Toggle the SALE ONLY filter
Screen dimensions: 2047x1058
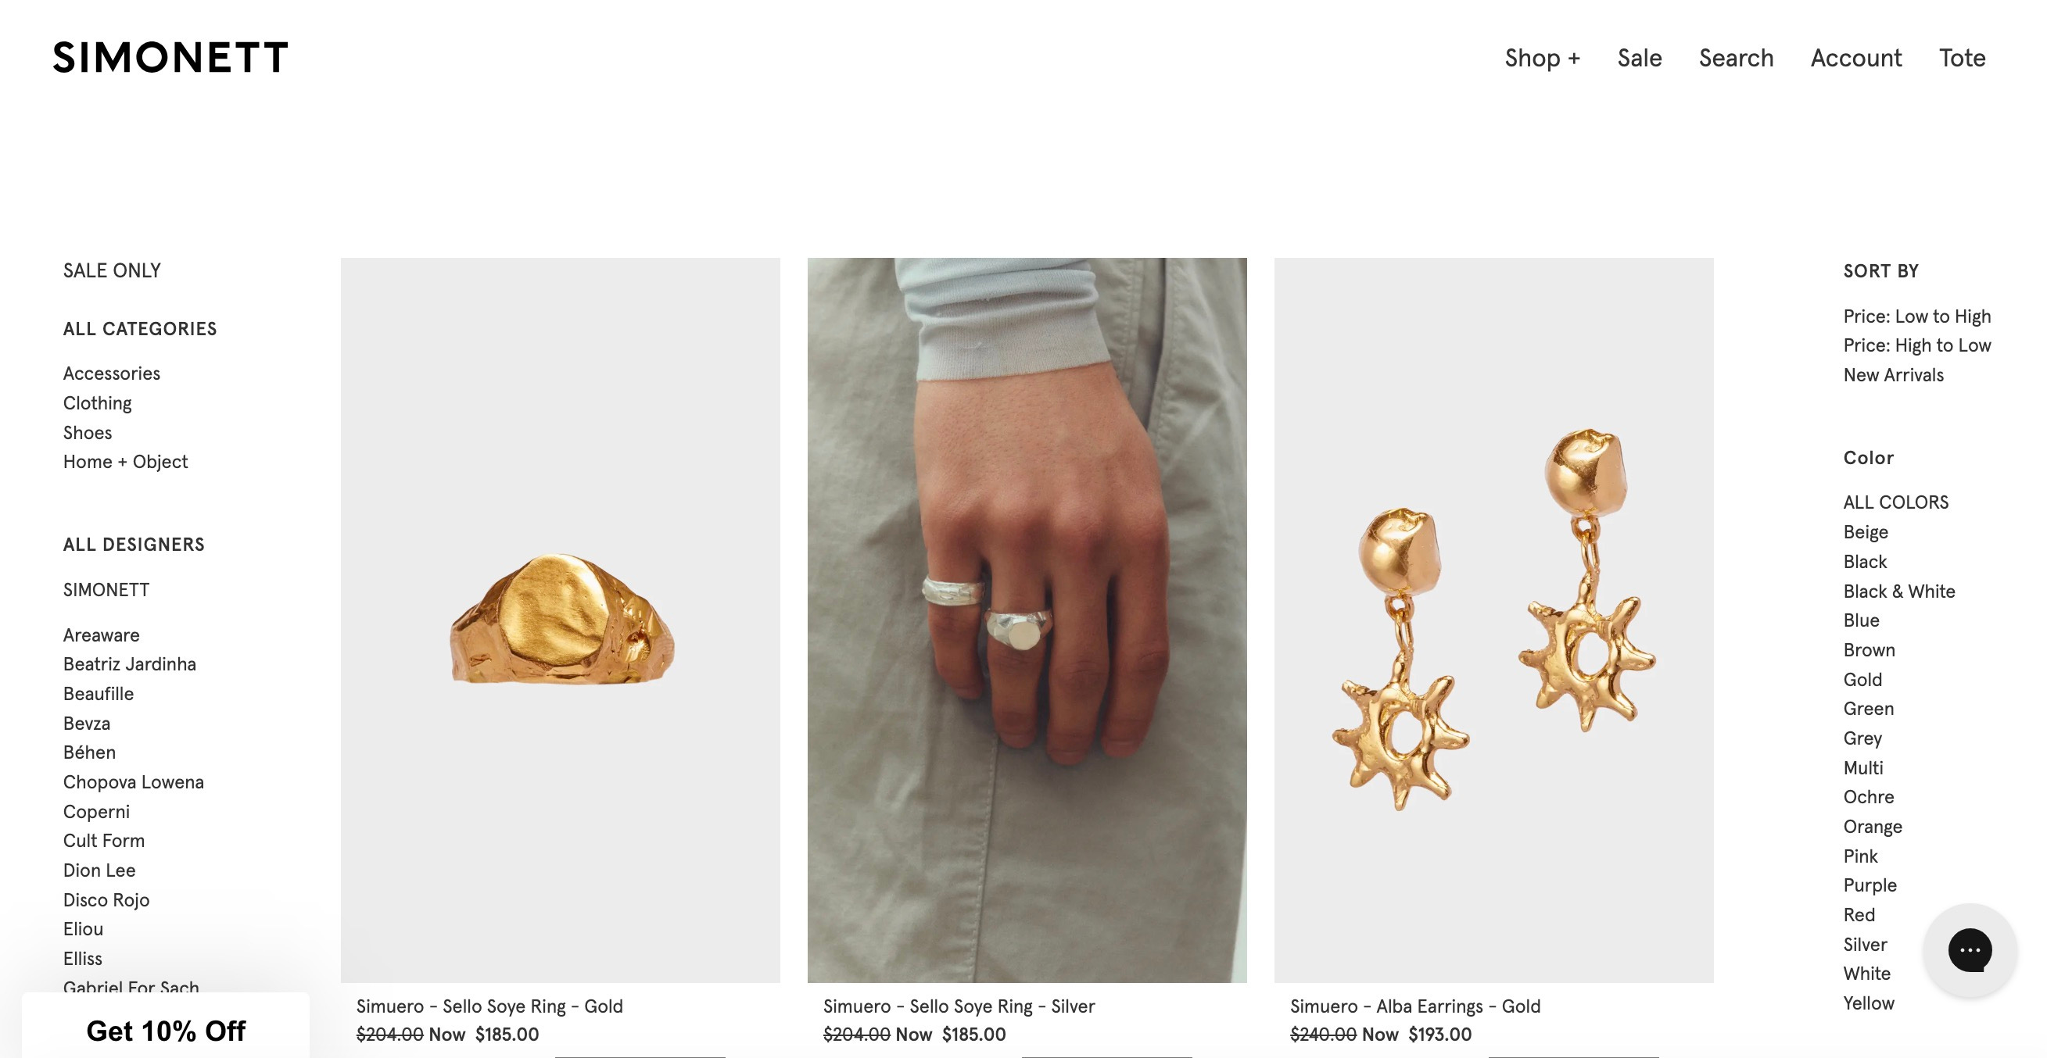point(112,271)
